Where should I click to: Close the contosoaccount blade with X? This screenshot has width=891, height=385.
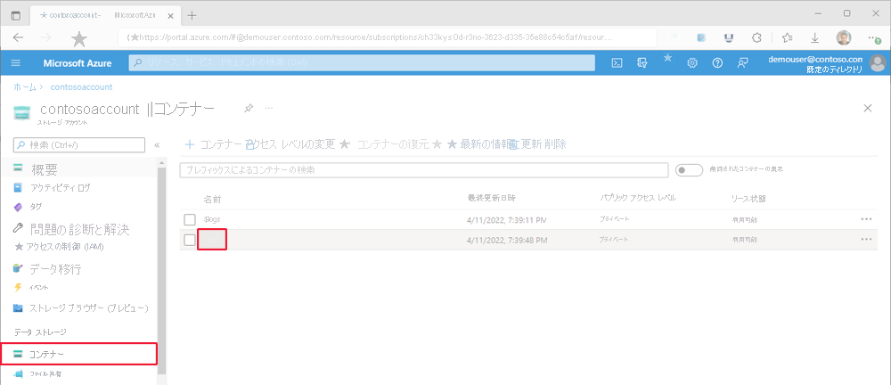pos(868,108)
